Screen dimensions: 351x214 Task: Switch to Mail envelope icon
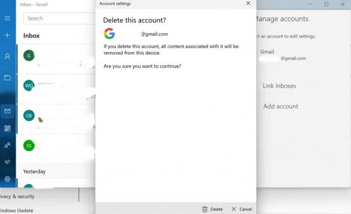pos(7,111)
